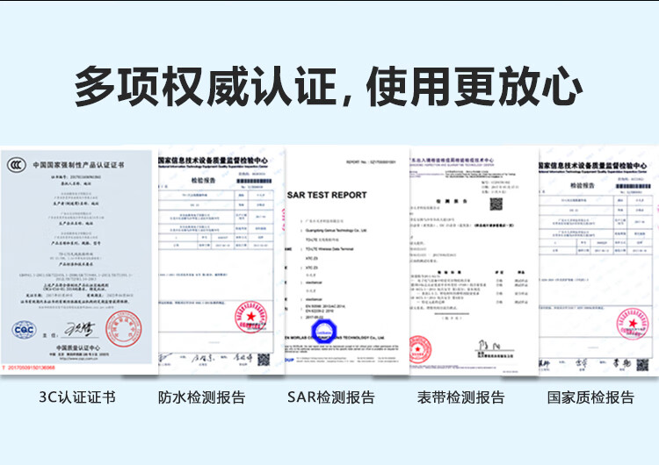The width and height of the screenshot is (659, 465).
Task: Click the QR code at the bottom of the waterproof report
Action: pyautogui.click(x=264, y=360)
